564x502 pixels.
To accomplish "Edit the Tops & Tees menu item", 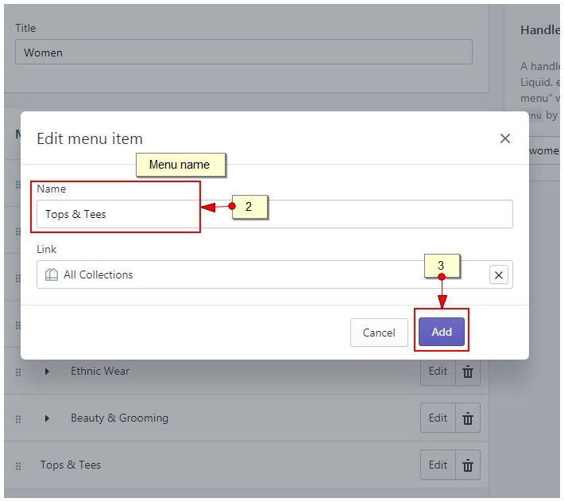I will point(438,465).
